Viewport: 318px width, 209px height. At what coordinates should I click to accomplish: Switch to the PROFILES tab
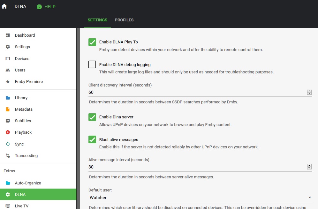coord(124,20)
